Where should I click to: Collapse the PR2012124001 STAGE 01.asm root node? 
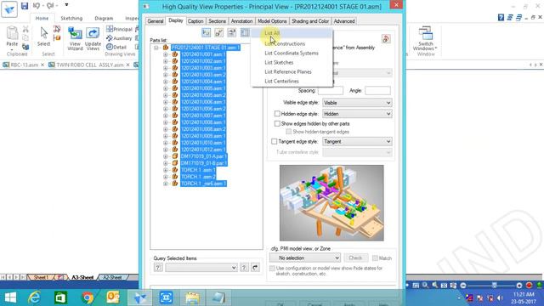point(156,48)
